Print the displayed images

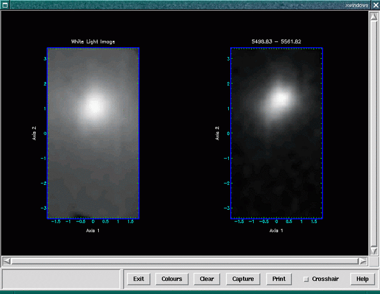(279, 279)
